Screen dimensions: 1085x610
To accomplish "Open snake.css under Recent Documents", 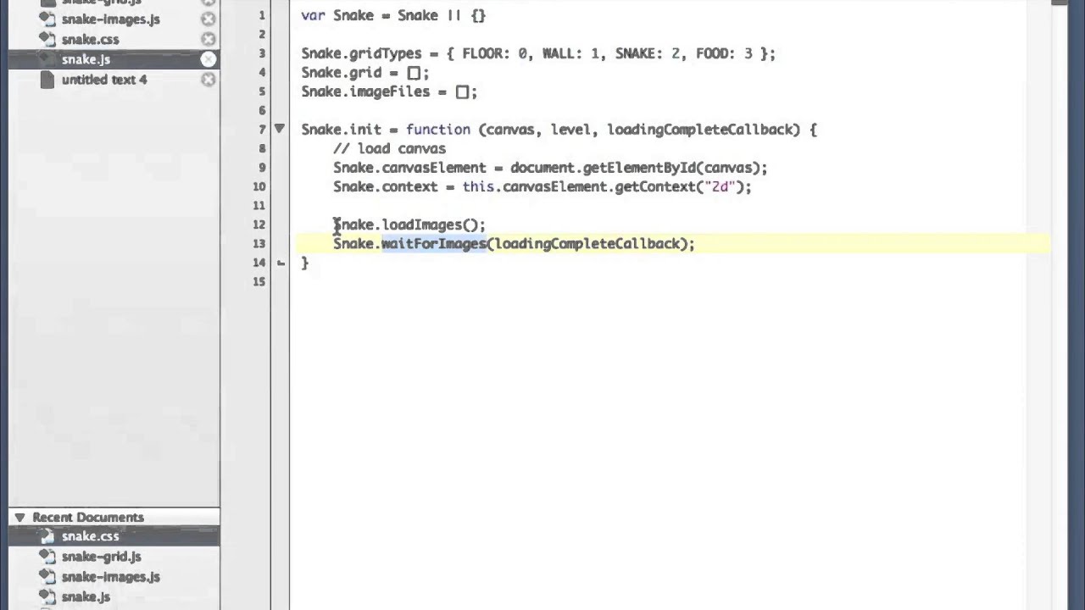I will click(x=90, y=536).
